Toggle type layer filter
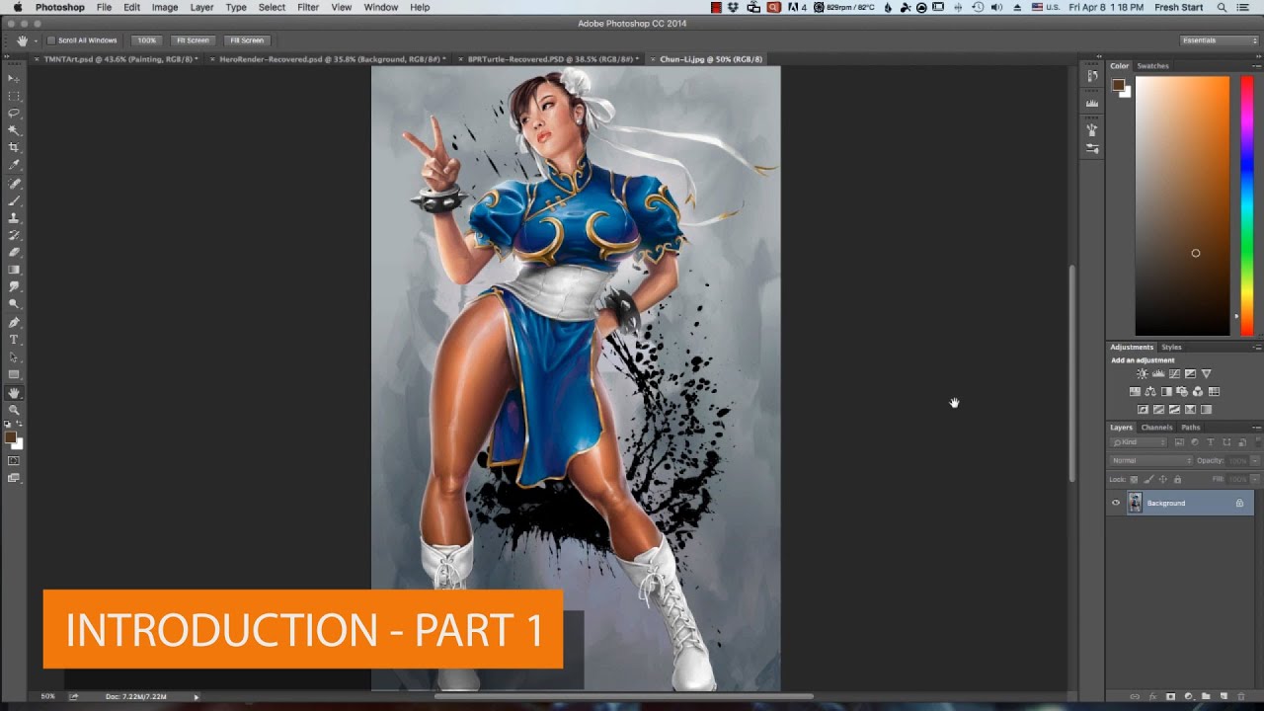 pos(1211,442)
